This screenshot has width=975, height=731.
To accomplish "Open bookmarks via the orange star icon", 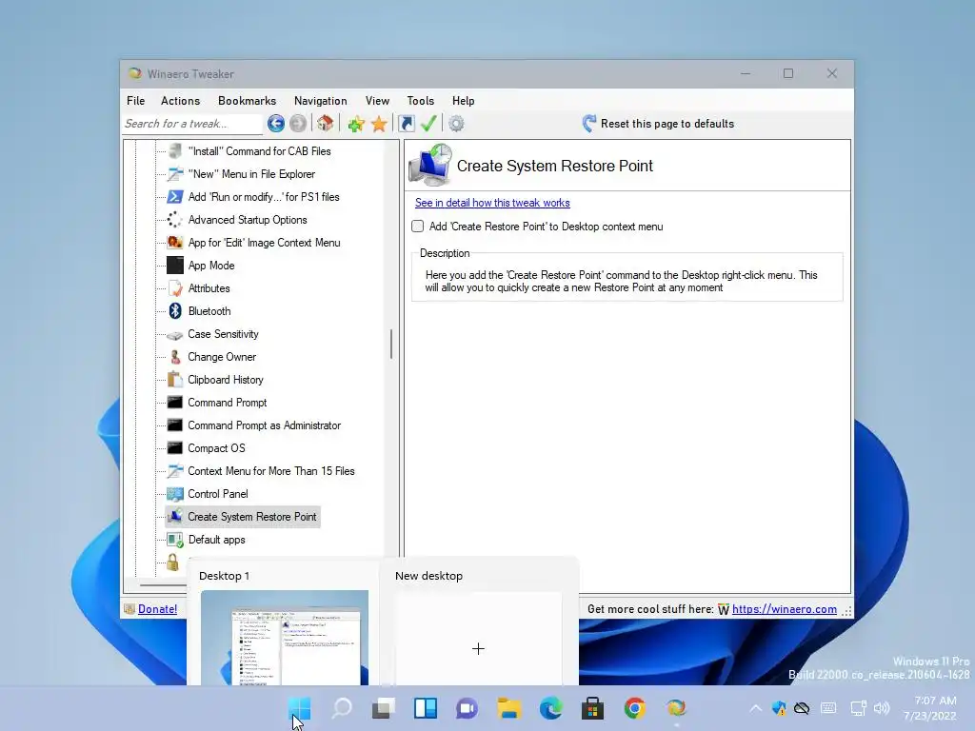I will pyautogui.click(x=379, y=124).
